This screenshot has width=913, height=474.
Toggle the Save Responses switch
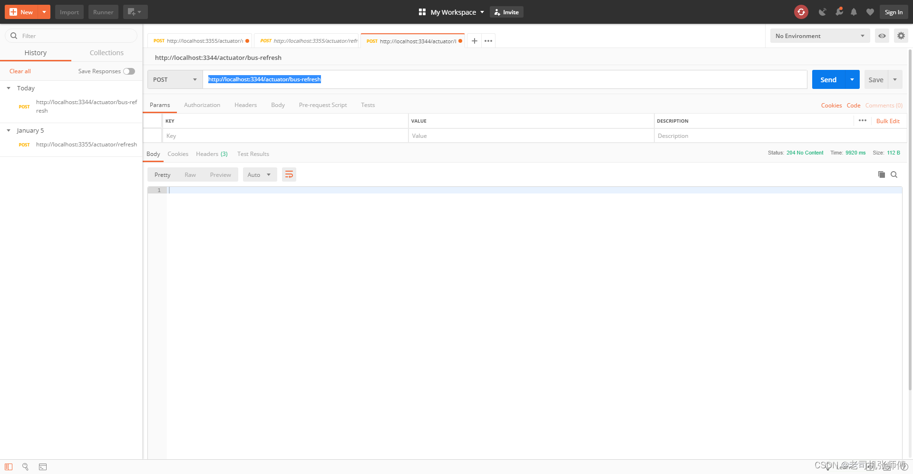(x=129, y=71)
